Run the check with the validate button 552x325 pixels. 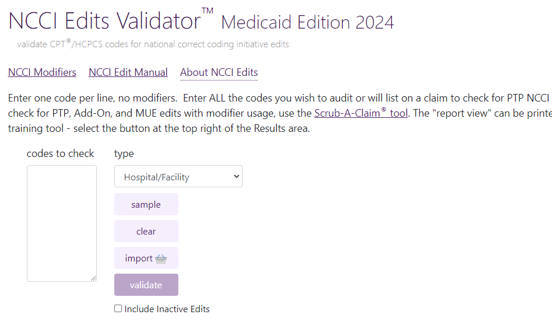(x=146, y=285)
